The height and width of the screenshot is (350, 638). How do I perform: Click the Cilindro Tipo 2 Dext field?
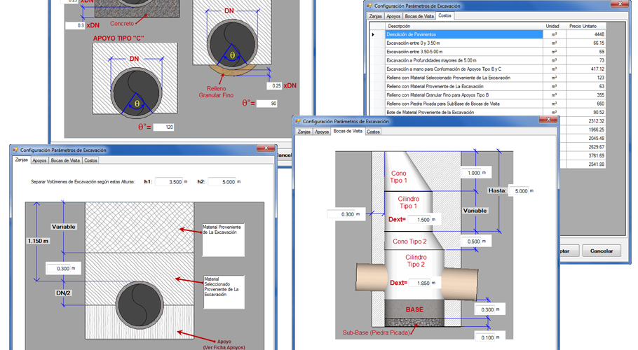click(419, 283)
